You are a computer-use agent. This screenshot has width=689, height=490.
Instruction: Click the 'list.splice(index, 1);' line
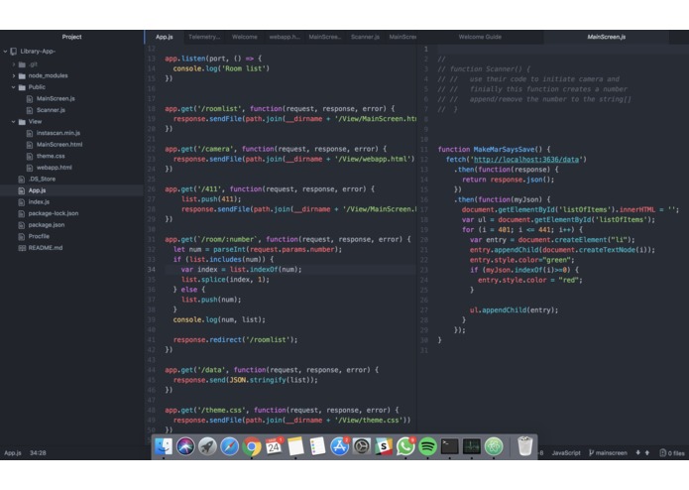tap(225, 280)
